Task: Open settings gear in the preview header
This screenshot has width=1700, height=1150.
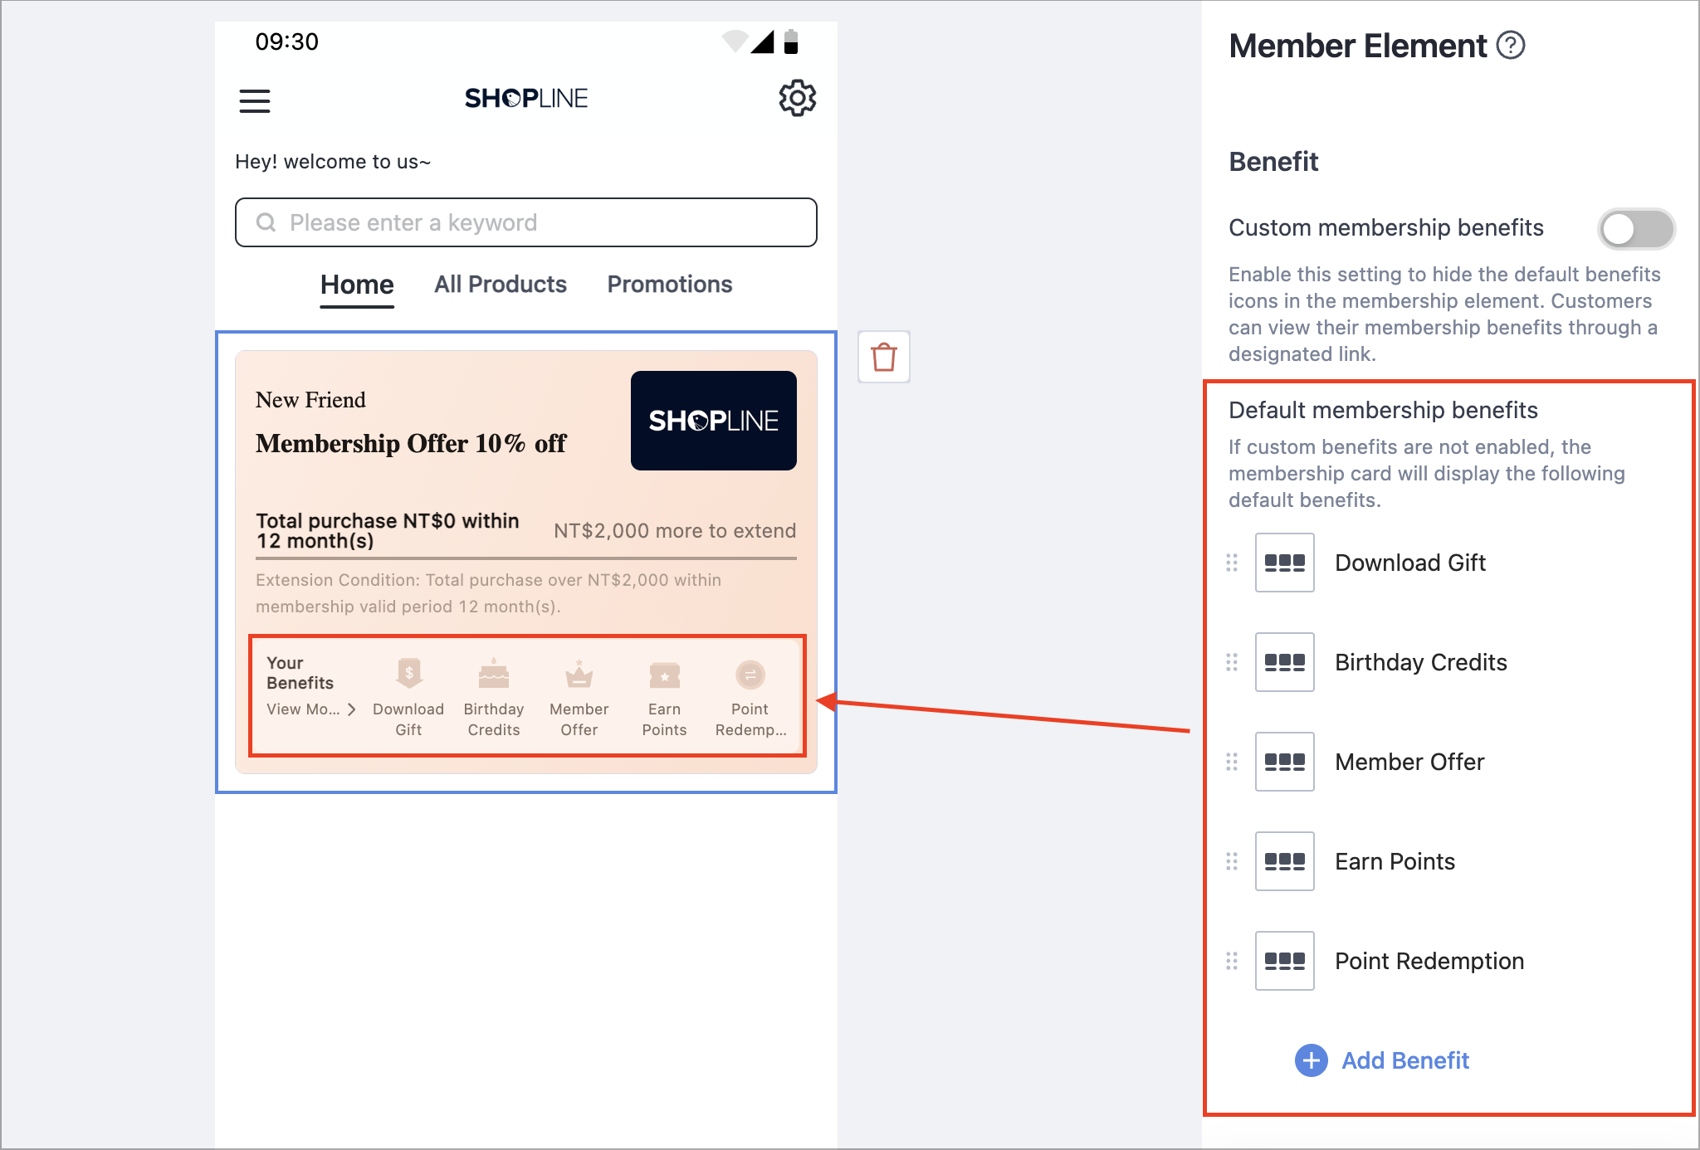Action: coord(797,99)
